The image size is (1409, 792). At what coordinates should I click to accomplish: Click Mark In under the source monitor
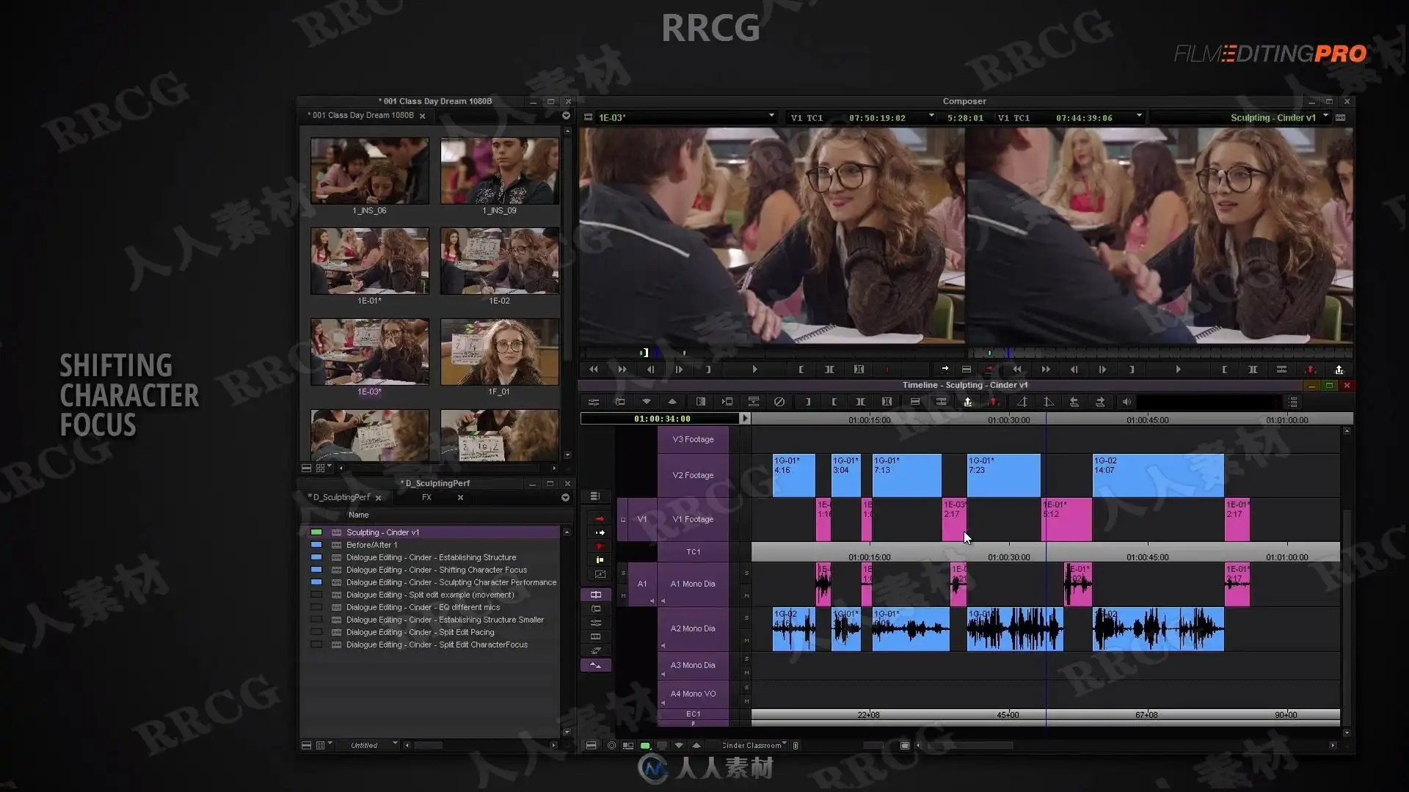click(x=801, y=370)
